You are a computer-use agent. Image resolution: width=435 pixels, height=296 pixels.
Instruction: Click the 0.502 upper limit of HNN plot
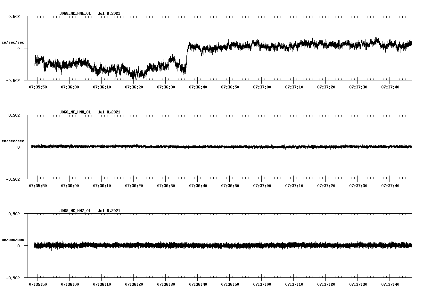(14, 115)
